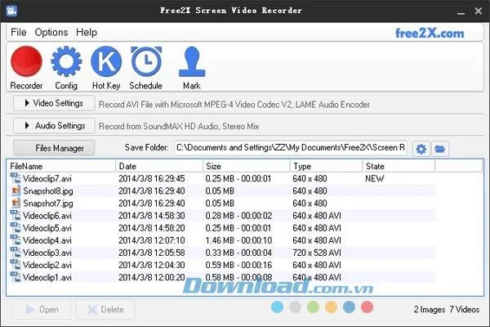The width and height of the screenshot is (490, 327).
Task: Select the Videoclip1.avi file name
Action: [47, 278]
